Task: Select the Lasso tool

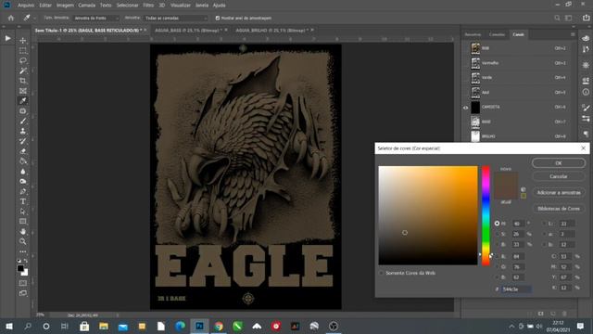Action: click(23, 60)
